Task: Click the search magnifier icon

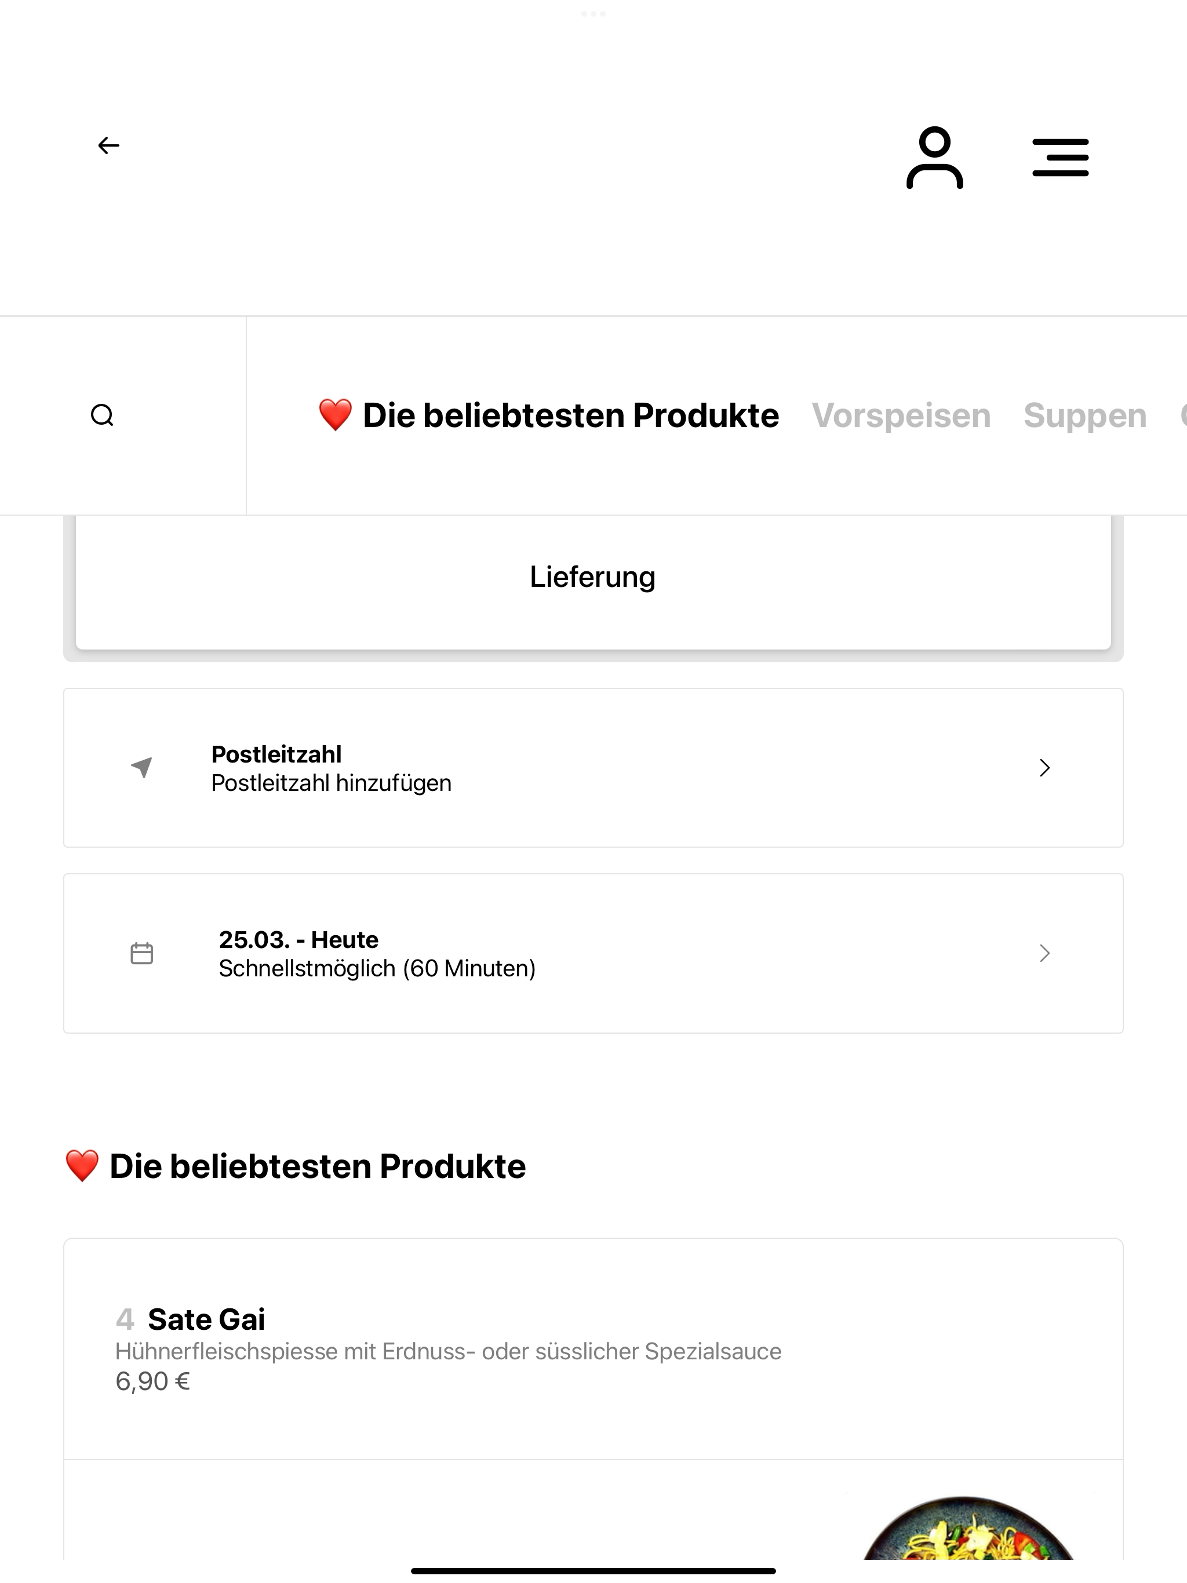Action: tap(103, 415)
